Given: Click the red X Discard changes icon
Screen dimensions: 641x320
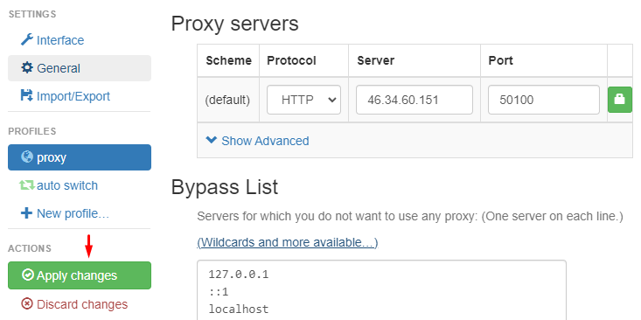Looking at the screenshot, I should click(x=27, y=304).
